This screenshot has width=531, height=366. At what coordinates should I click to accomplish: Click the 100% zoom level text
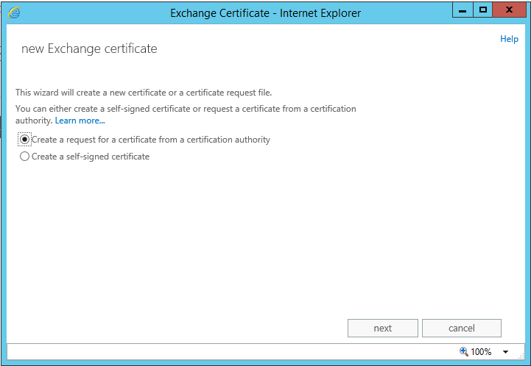(x=481, y=352)
